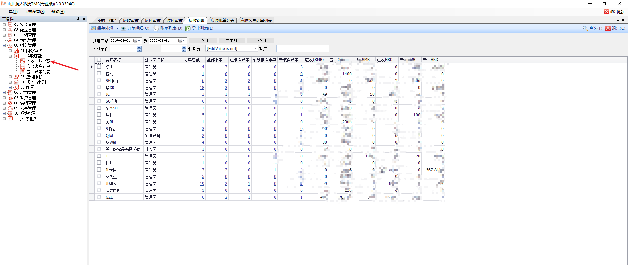Open the 业务员 dropdown list

(255, 49)
